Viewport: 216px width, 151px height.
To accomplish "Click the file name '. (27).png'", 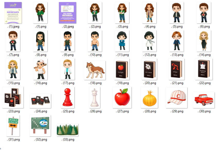I will [122, 111].
